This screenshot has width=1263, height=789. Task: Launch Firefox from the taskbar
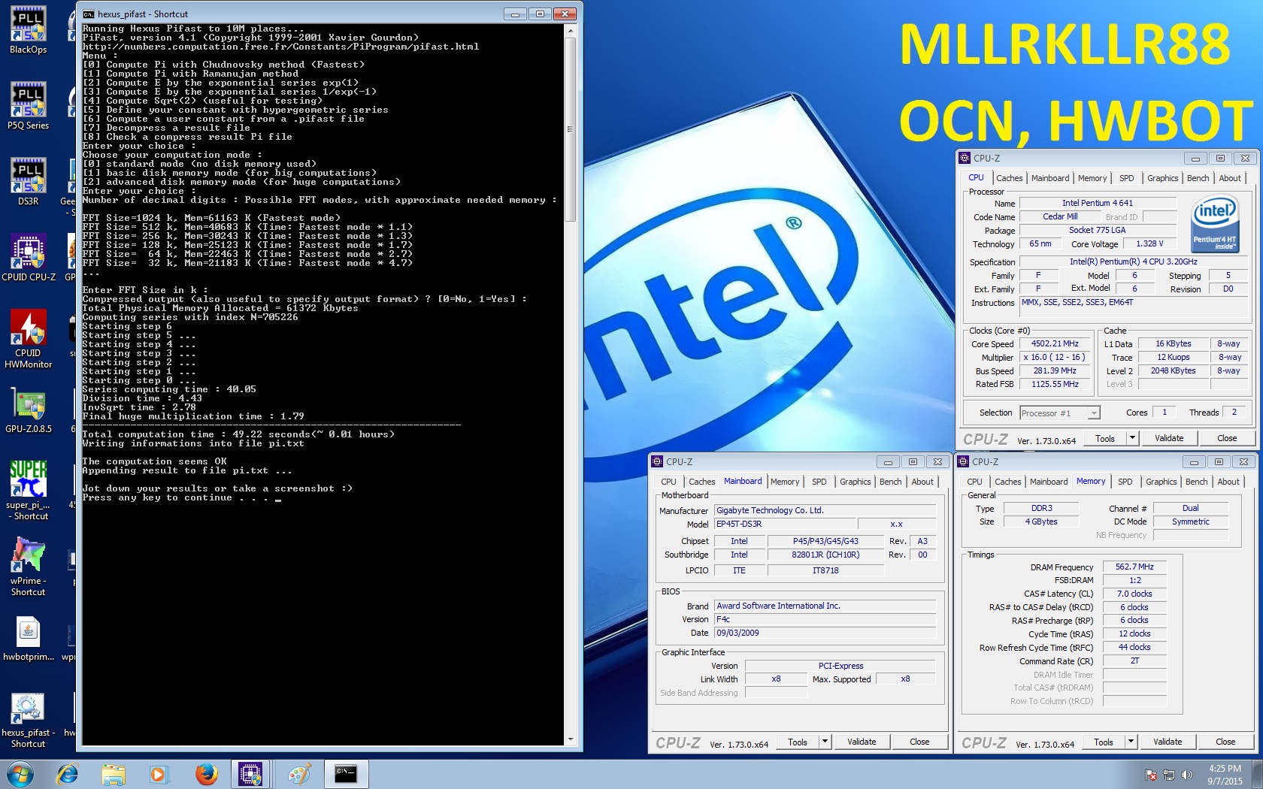[206, 774]
